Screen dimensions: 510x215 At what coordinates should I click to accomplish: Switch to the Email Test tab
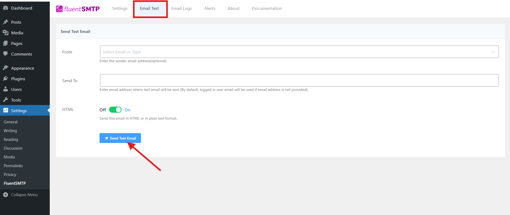coord(150,9)
